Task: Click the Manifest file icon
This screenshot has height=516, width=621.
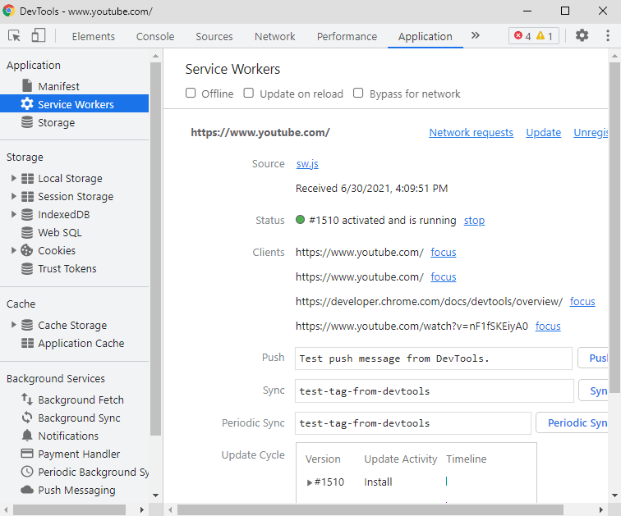Action: (27, 86)
